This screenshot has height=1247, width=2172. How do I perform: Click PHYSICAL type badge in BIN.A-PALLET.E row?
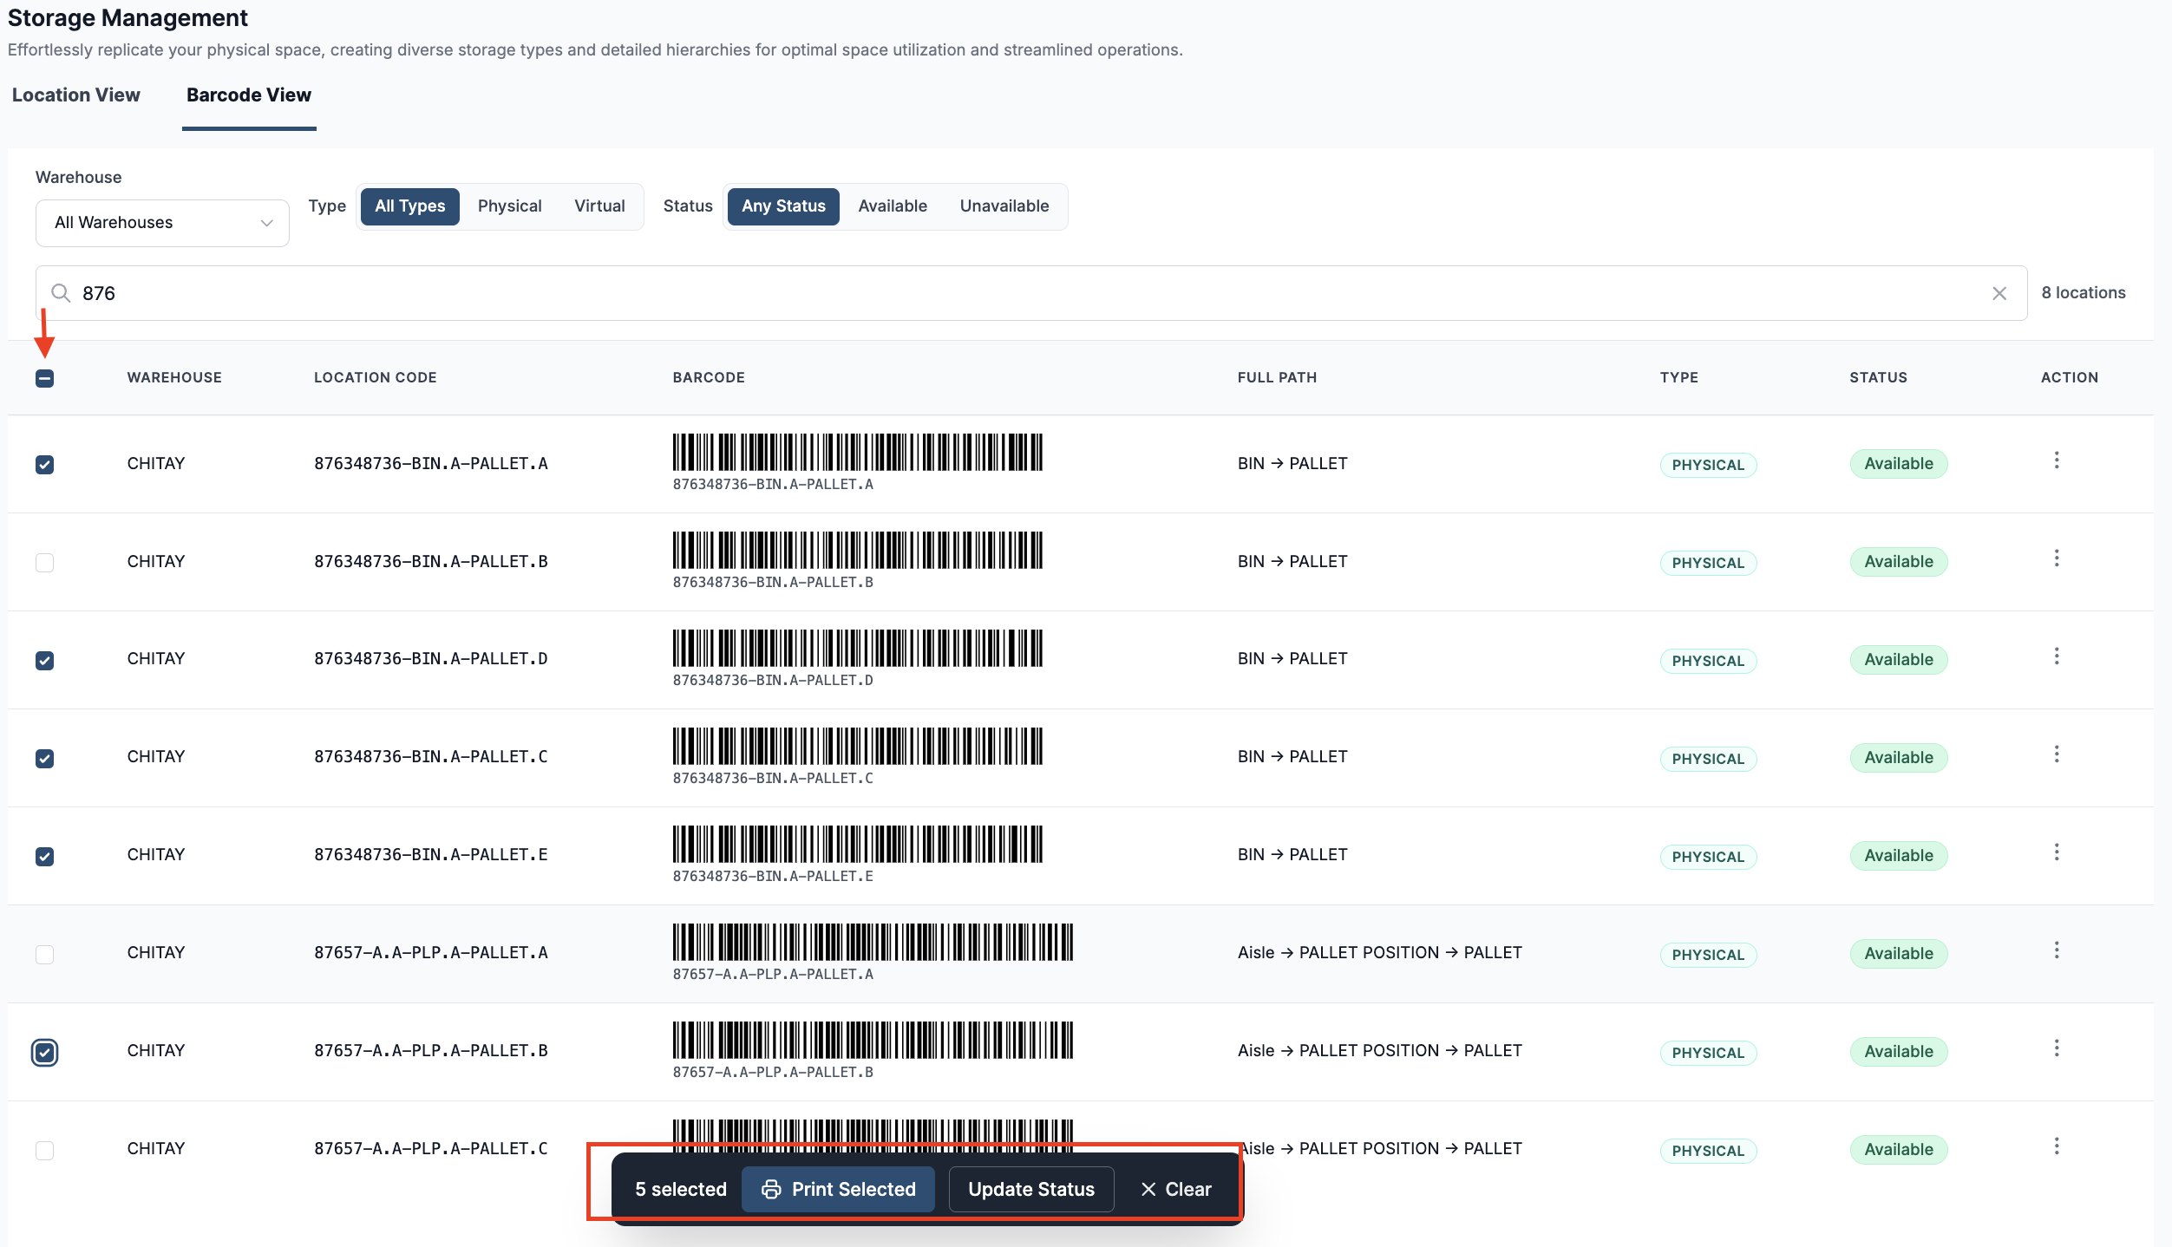[x=1708, y=857]
